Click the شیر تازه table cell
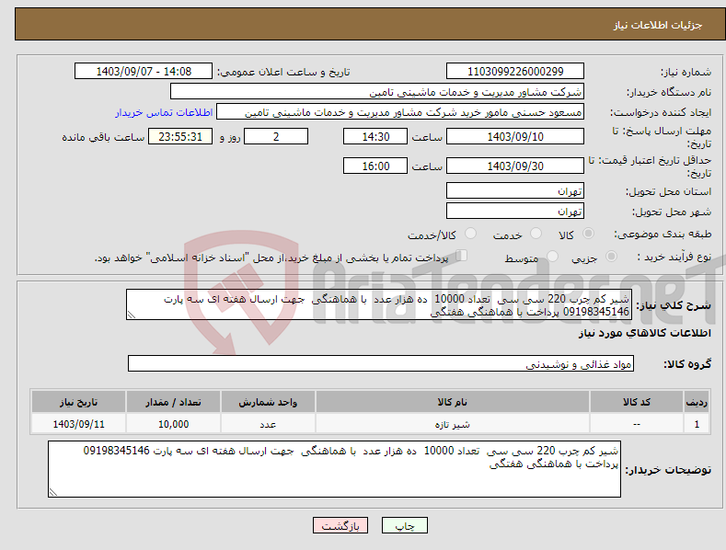Image resolution: width=726 pixels, height=550 pixels. tap(453, 424)
